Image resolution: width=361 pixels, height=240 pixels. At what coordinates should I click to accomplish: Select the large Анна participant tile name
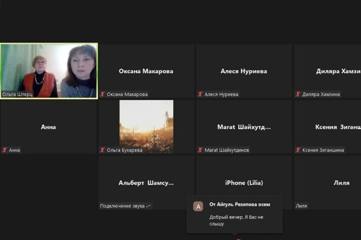pyautogui.click(x=48, y=127)
